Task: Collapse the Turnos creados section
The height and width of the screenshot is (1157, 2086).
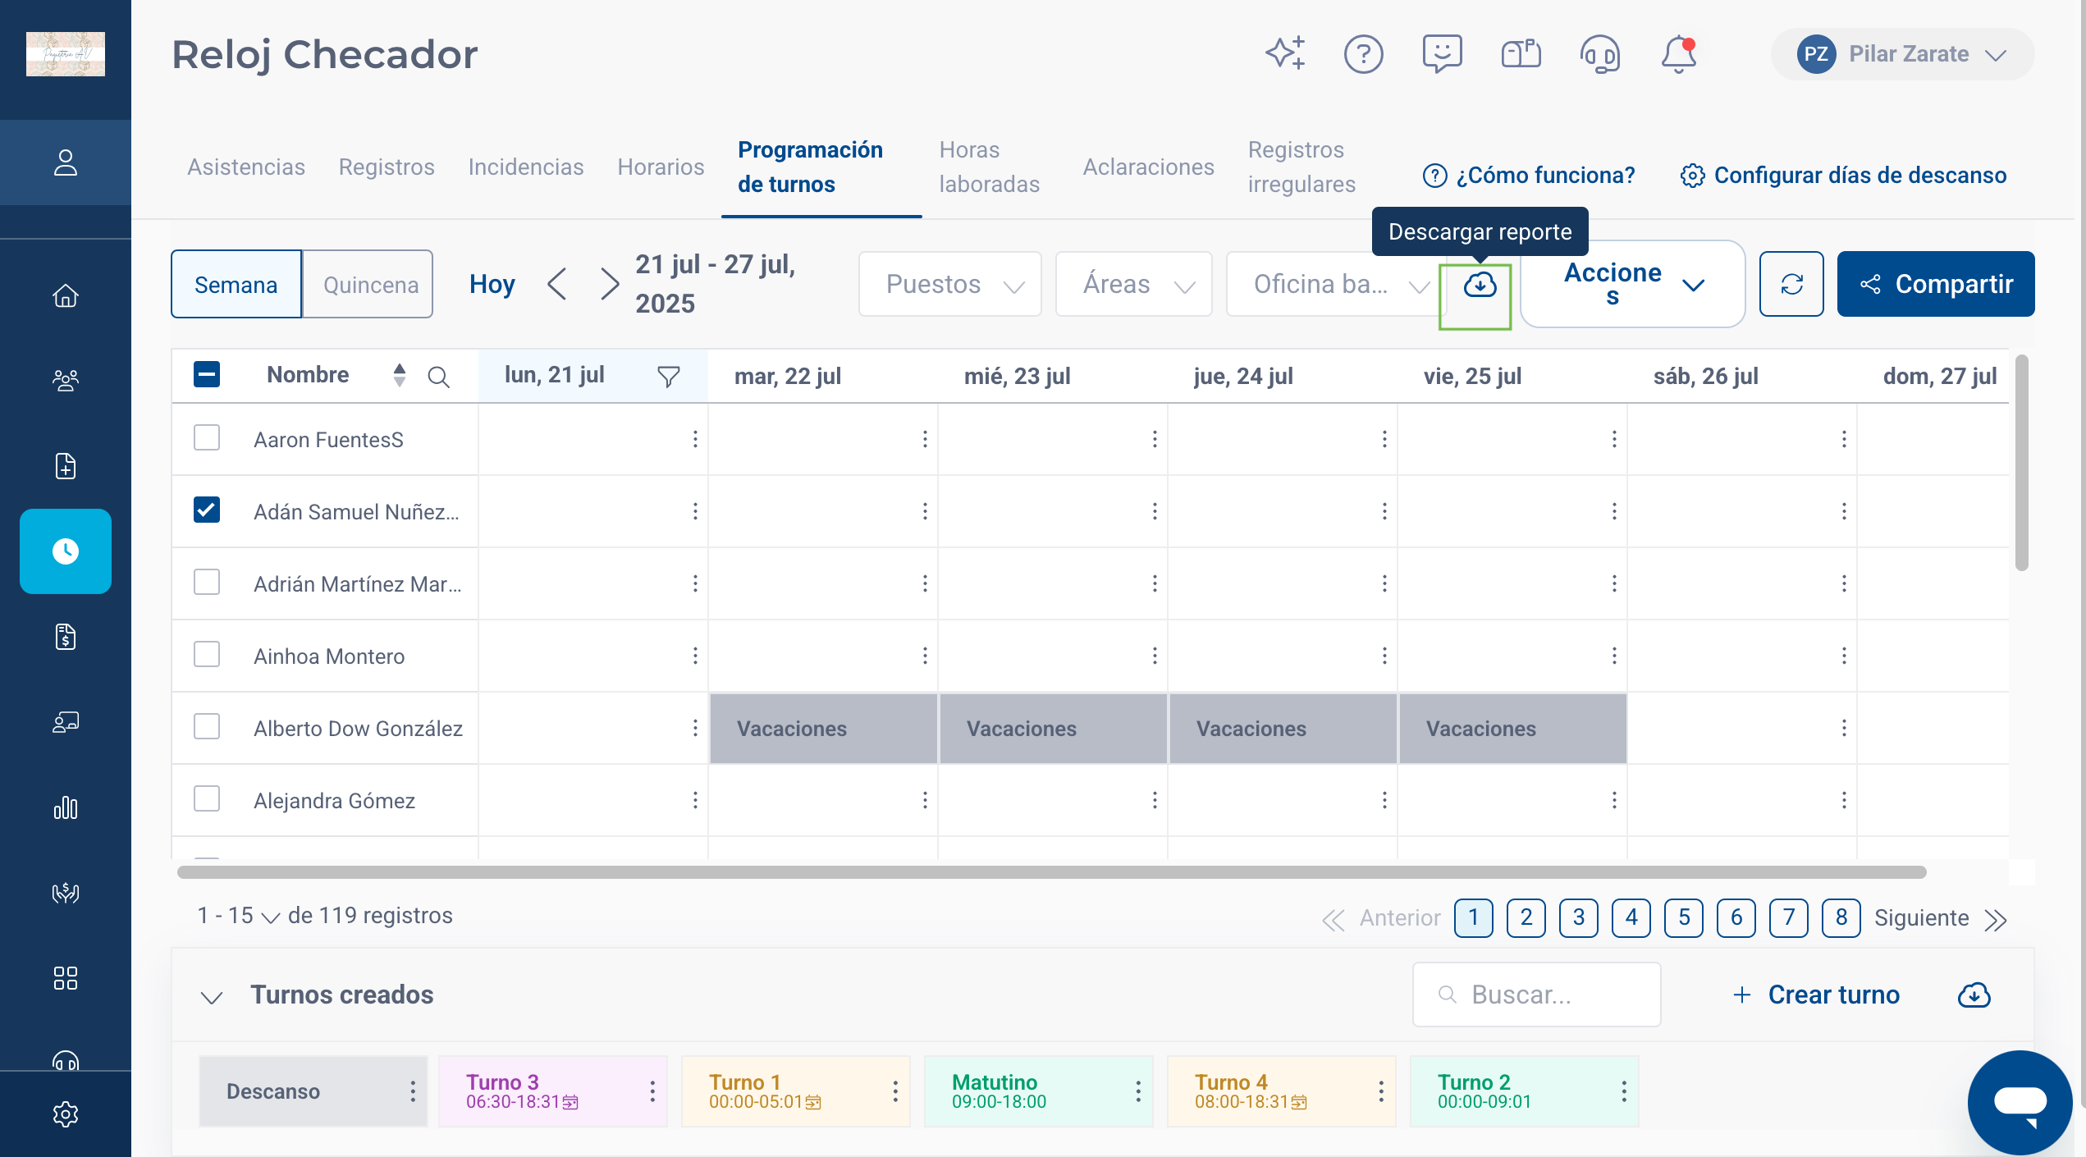Action: click(x=212, y=996)
